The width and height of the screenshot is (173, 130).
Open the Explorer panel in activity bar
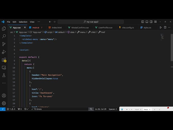[4, 28]
